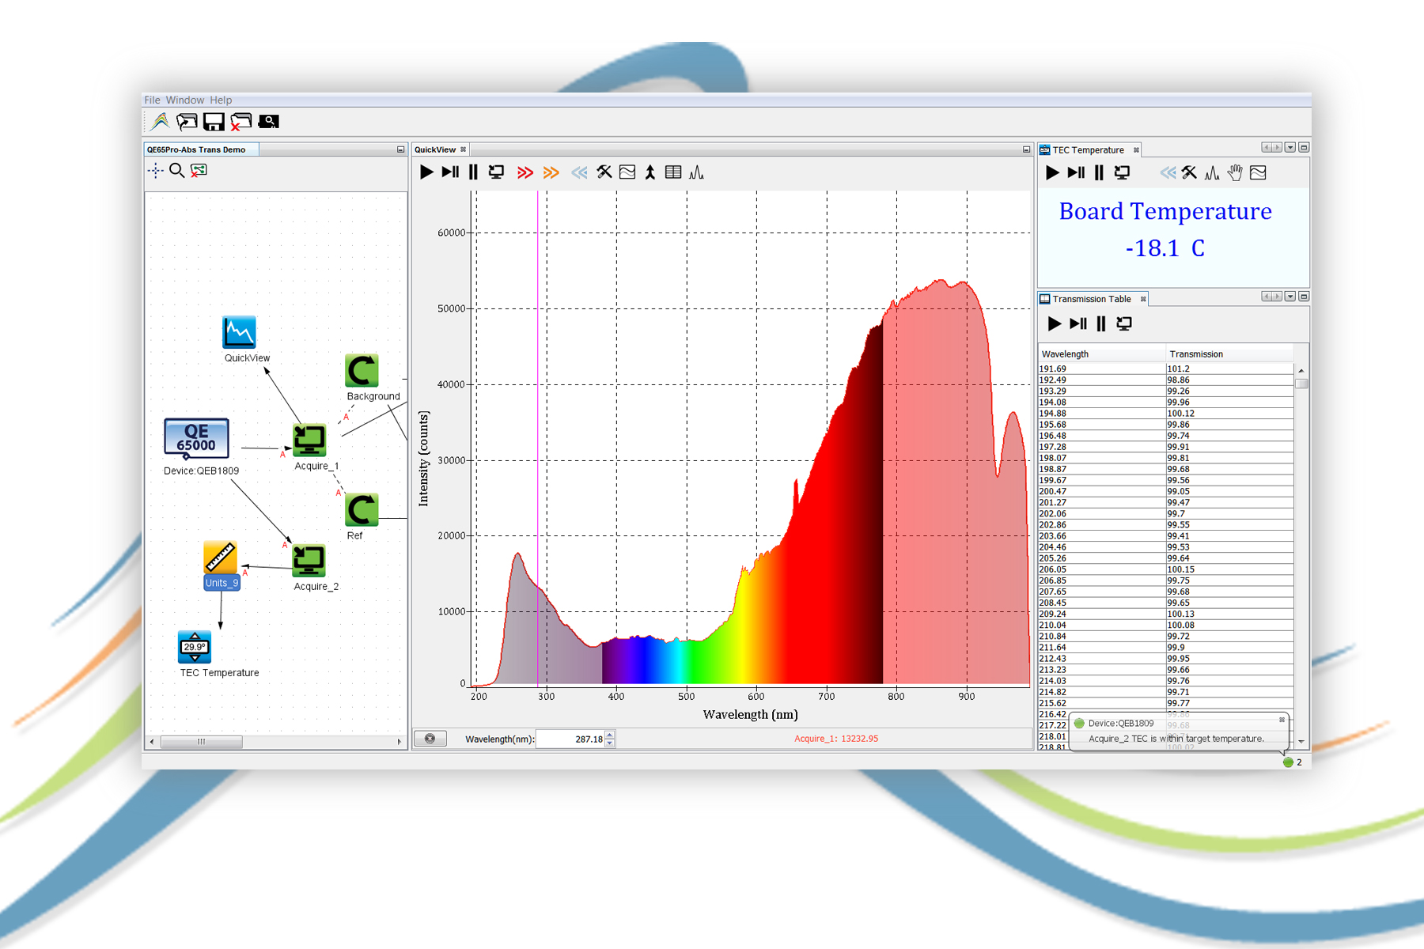Open the TEC Temperature panel dropdown arrow
Image resolution: width=1424 pixels, height=949 pixels.
pyautogui.click(x=1290, y=148)
